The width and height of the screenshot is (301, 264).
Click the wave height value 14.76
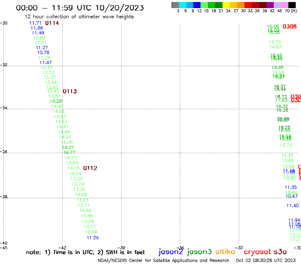pos(275,42)
